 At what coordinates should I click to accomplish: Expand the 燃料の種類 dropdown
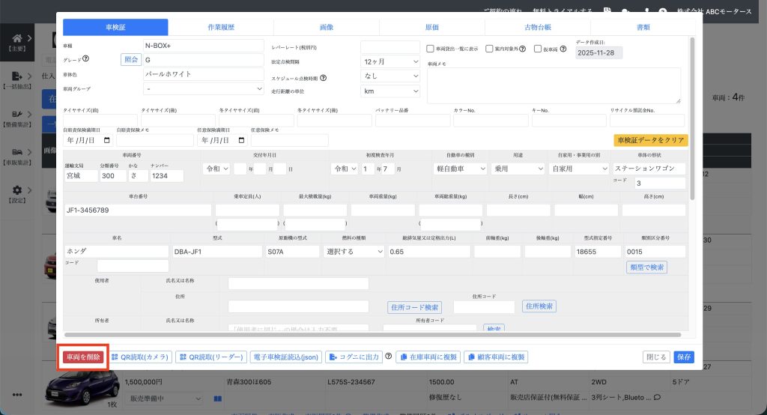[354, 252]
